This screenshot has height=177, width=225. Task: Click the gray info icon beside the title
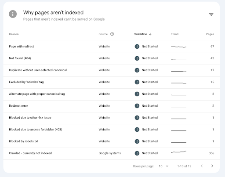(x=13, y=14)
